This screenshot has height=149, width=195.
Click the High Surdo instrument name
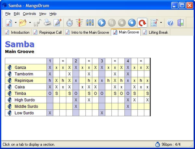[x=25, y=100]
